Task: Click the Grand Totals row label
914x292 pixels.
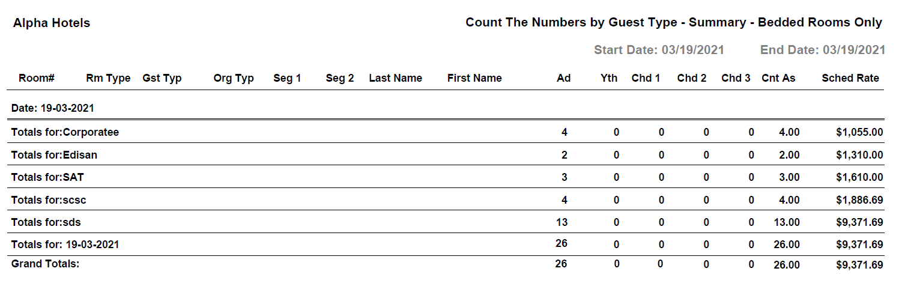Action: (x=45, y=263)
